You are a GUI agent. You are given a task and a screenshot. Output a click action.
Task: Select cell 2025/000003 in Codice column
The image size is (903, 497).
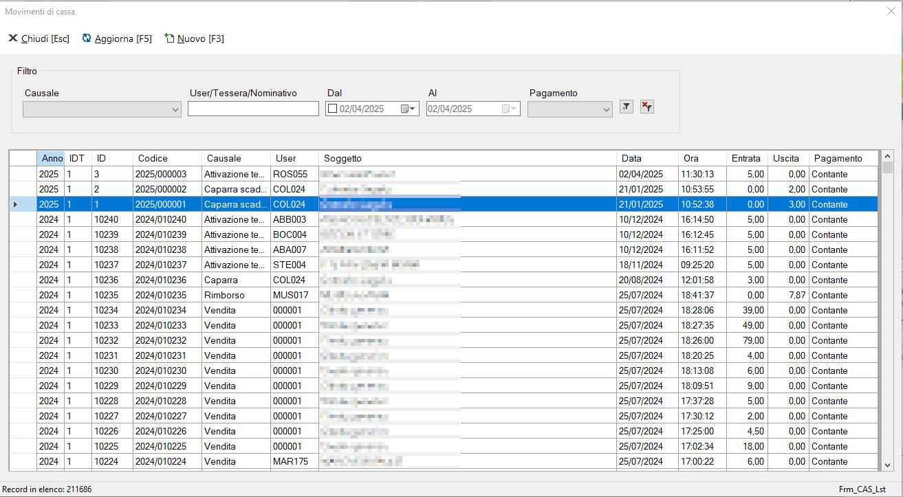[x=167, y=174]
